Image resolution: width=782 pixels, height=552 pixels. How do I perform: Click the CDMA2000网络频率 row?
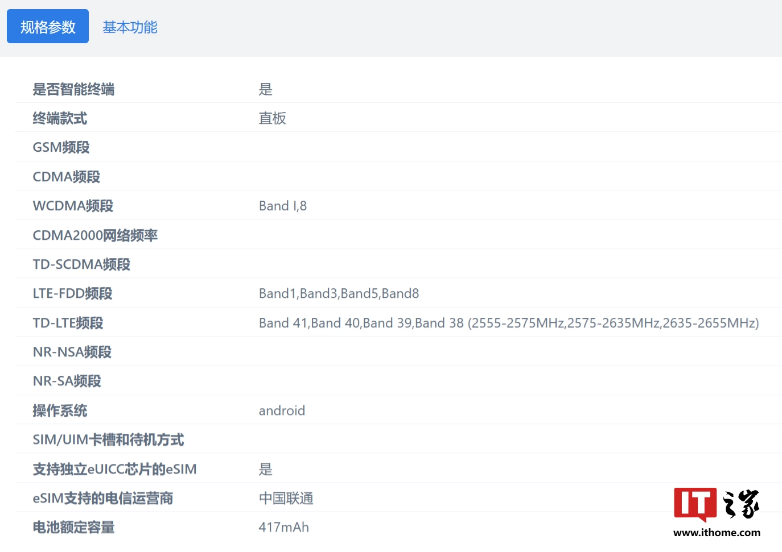94,235
